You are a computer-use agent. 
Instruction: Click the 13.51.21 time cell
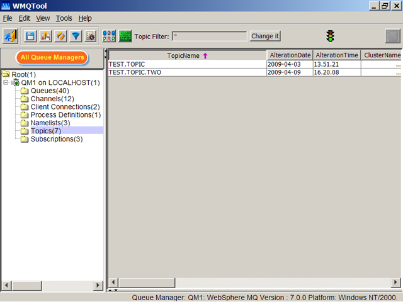(x=337, y=64)
